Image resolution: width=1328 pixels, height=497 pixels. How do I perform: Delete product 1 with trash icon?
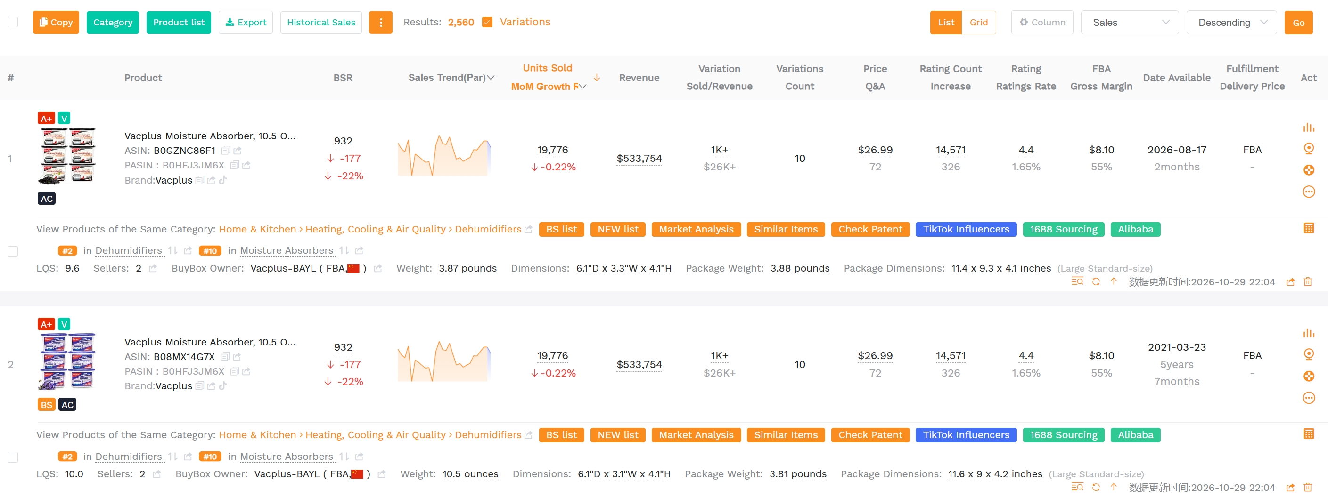(1307, 282)
